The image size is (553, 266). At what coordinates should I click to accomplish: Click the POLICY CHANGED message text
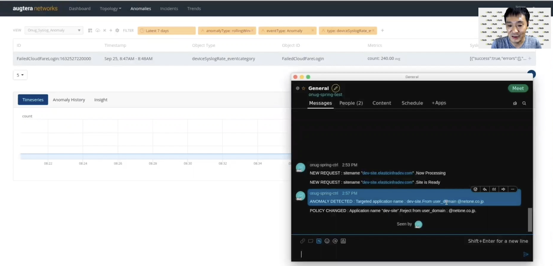tap(393, 211)
